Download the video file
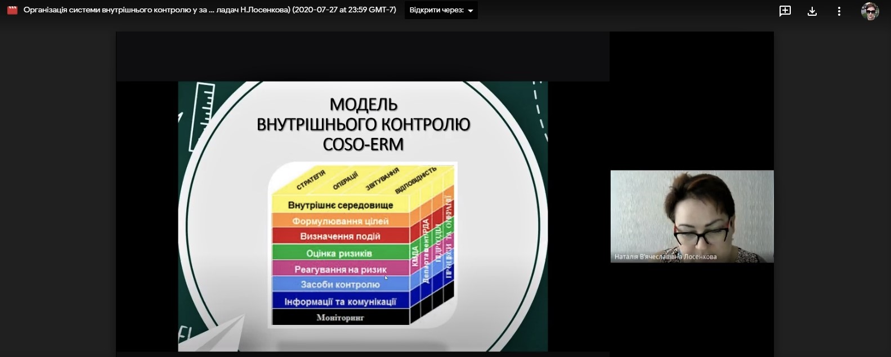The width and height of the screenshot is (891, 357). (812, 11)
